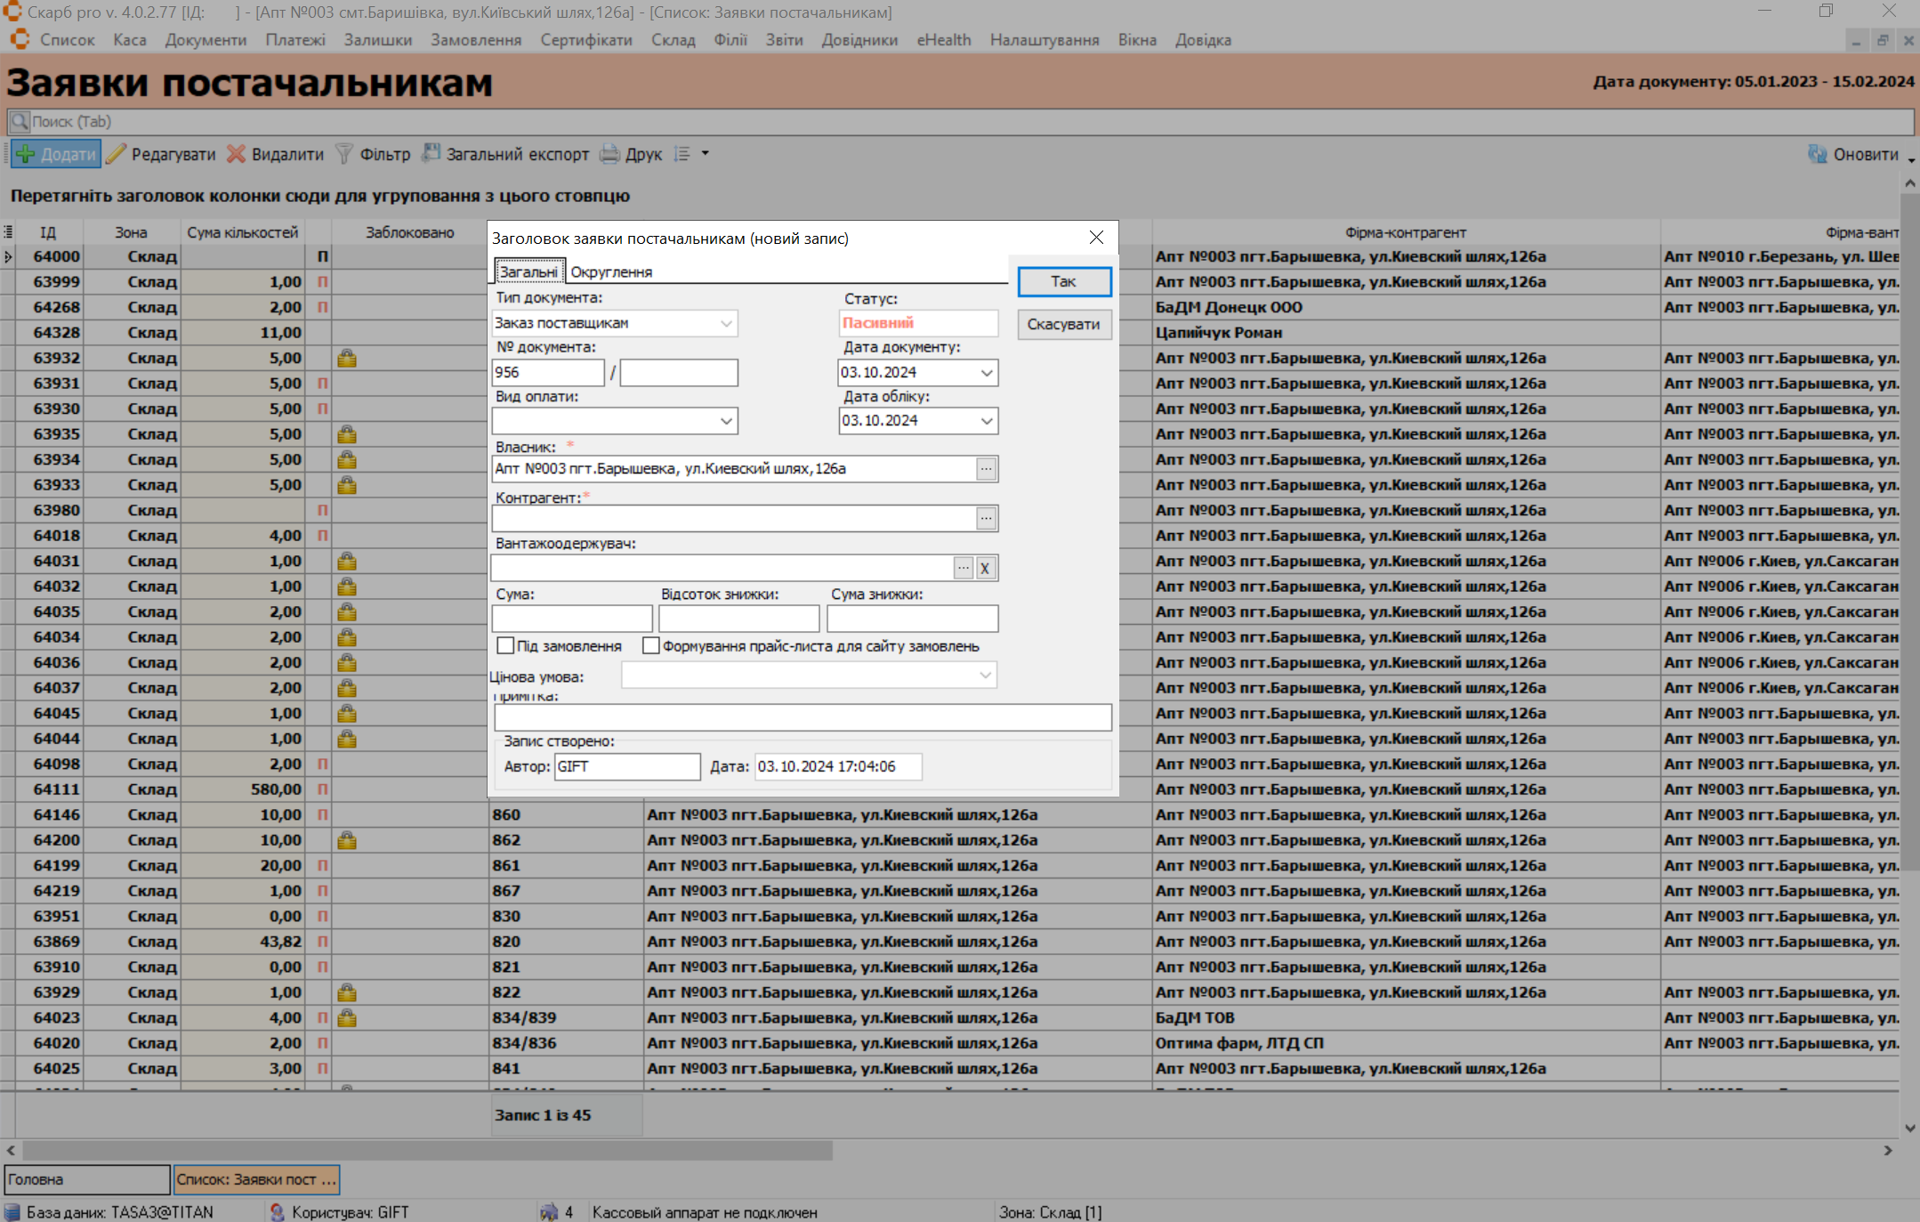Open the Фільтр funnel icon
1920x1222 pixels.
[344, 154]
